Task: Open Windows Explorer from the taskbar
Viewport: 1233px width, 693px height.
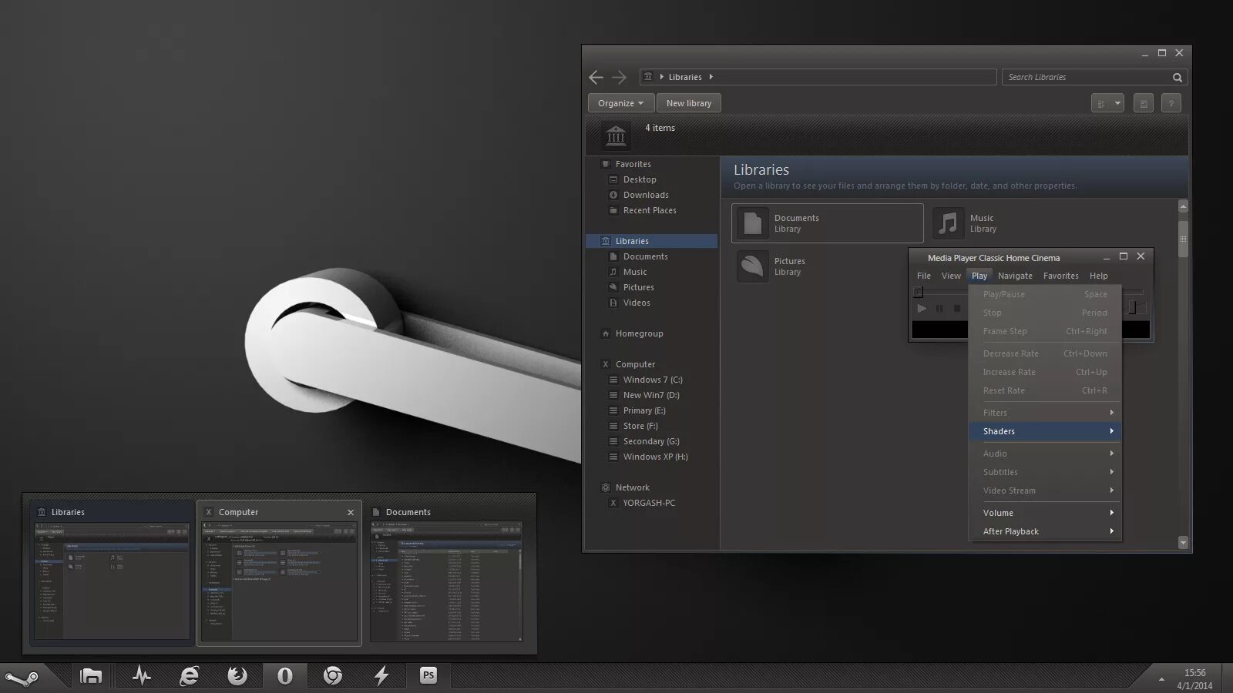Action: [x=91, y=676]
